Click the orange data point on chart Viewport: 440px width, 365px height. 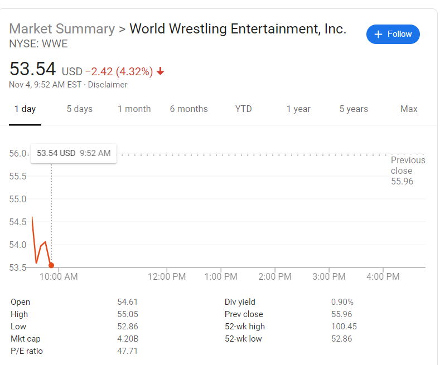point(51,265)
